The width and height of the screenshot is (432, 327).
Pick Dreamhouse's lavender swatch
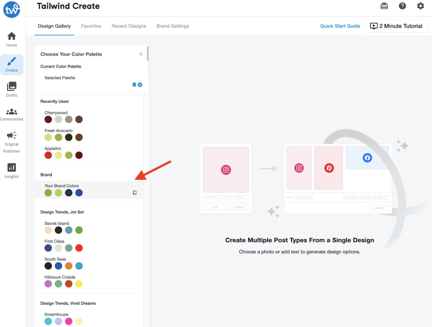pyautogui.click(x=59, y=321)
